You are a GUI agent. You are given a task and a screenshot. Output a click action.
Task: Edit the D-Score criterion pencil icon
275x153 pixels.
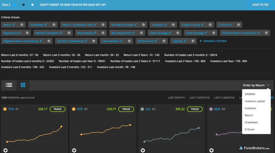coord(231,25)
